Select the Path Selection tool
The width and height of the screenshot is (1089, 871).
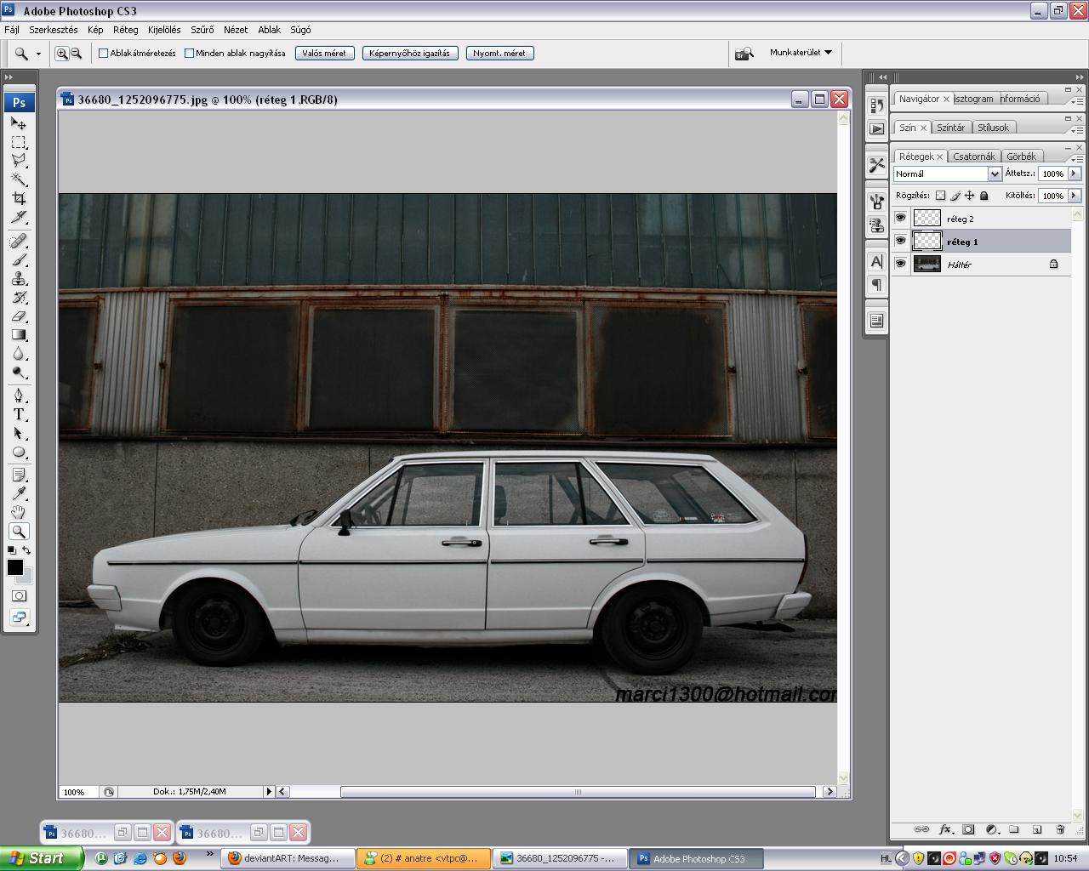click(19, 434)
